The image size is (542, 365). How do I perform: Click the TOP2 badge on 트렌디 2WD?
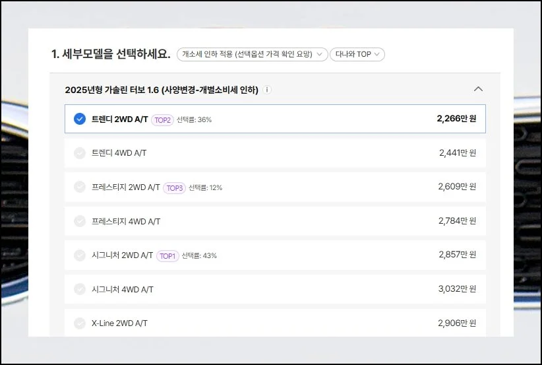pyautogui.click(x=162, y=119)
